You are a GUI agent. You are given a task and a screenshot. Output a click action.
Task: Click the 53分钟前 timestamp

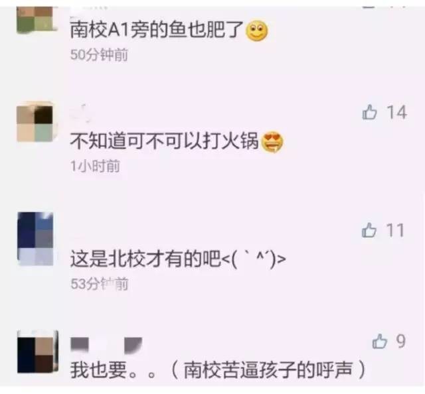pos(99,284)
